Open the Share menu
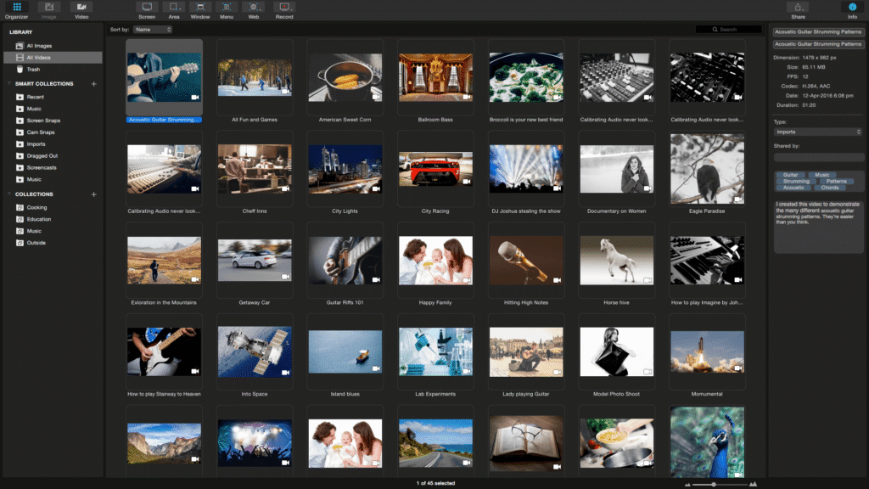This screenshot has width=869, height=489. click(x=798, y=9)
